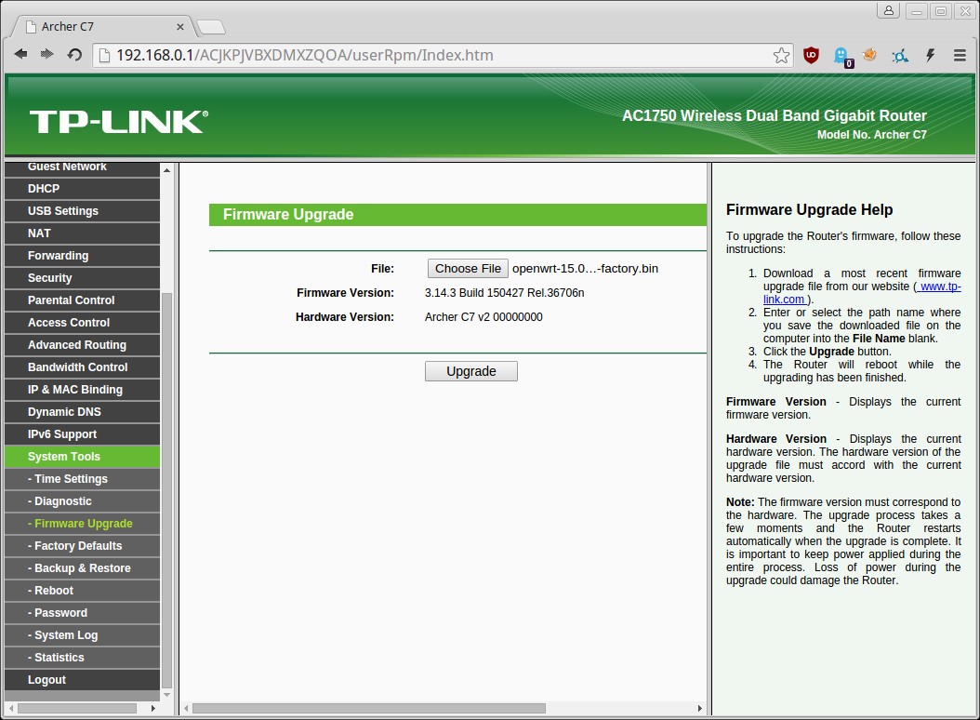Click the blue molecule-shaped extension icon
Screen dimensions: 980x720
pos(900,56)
